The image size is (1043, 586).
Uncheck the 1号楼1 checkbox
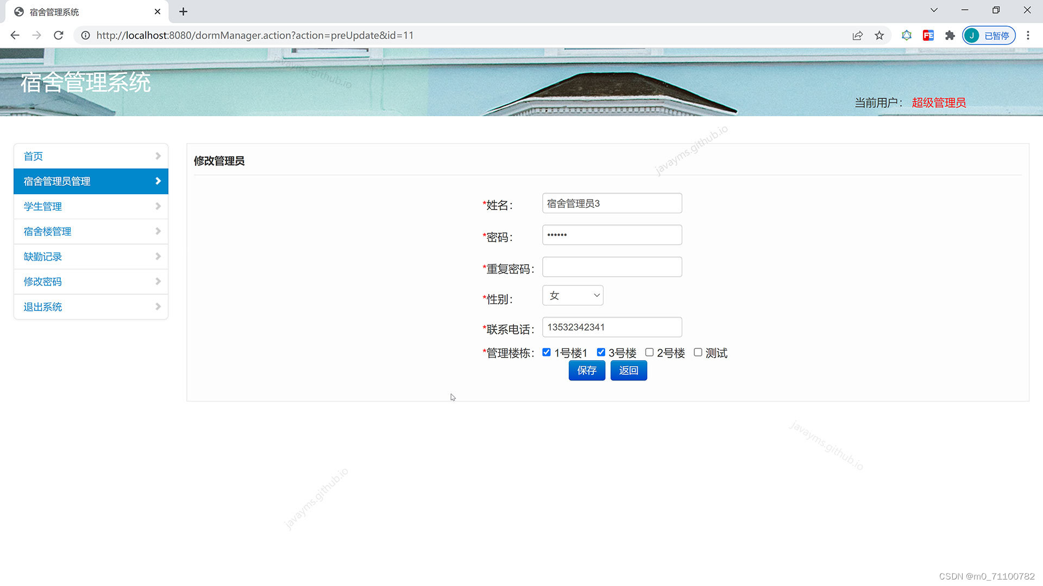click(x=546, y=353)
